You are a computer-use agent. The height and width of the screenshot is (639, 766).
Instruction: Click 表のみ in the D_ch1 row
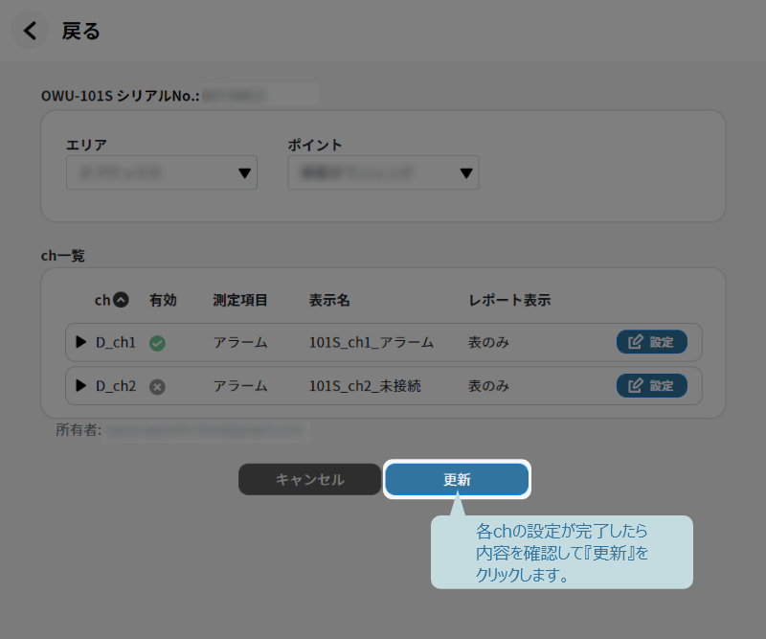click(x=488, y=342)
